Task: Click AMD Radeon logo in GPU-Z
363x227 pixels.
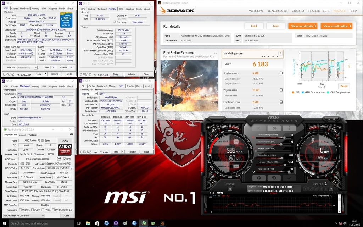Action: tap(65, 149)
